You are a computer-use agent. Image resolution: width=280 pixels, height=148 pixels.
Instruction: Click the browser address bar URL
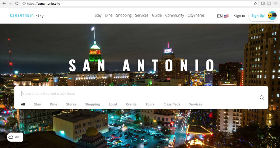click(43, 4)
